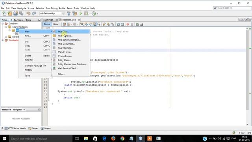Click the Redo toolbar icon
The image size is (252, 142).
coord(34,13)
